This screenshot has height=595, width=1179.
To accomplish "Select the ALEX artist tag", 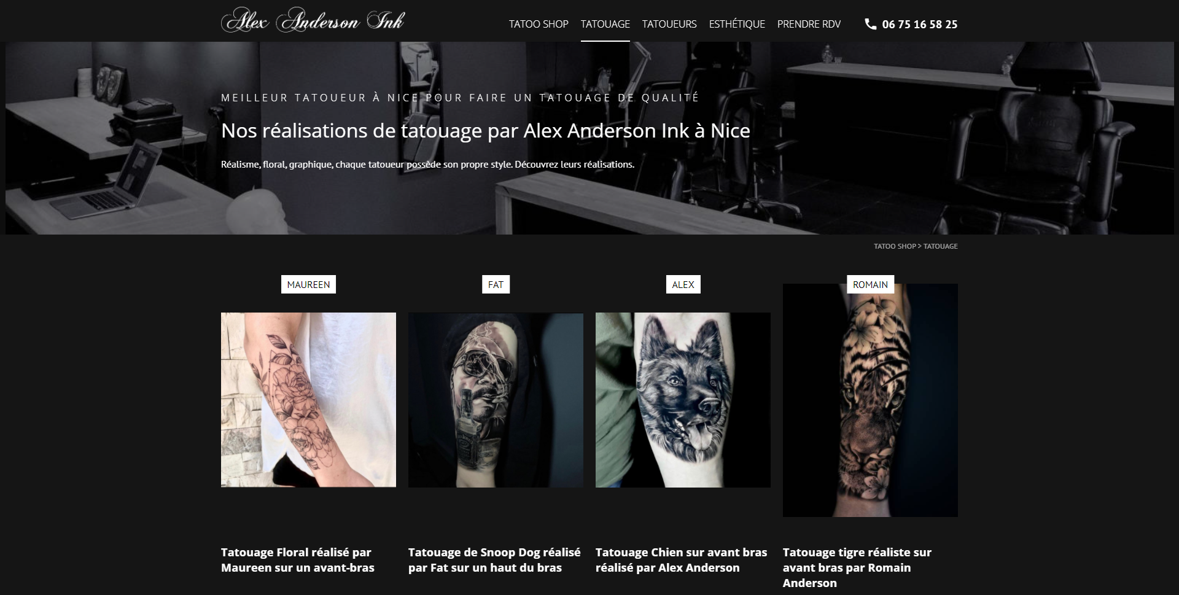I will [683, 284].
